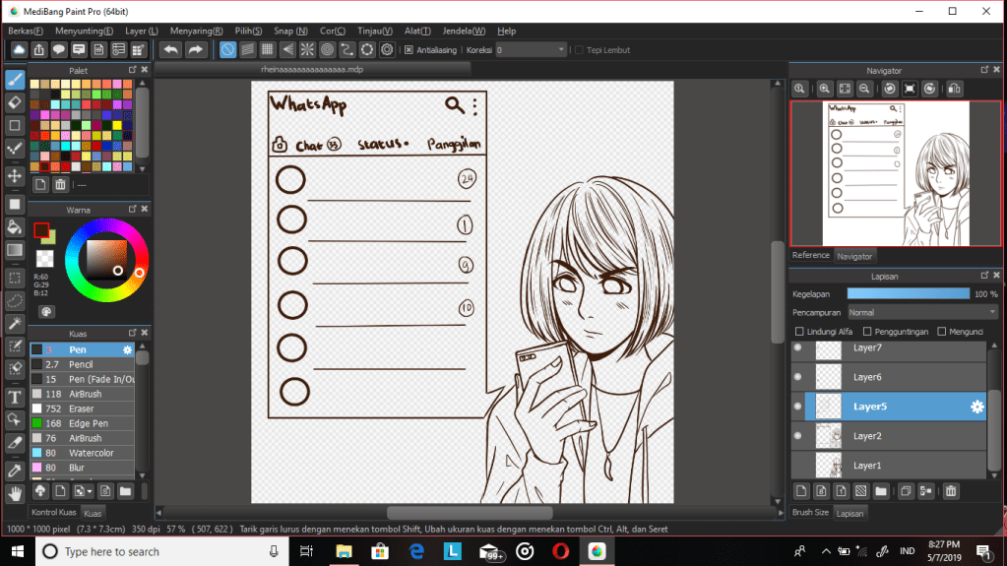Switch to the Brush Size tab
The image size is (1007, 566).
[x=810, y=513]
